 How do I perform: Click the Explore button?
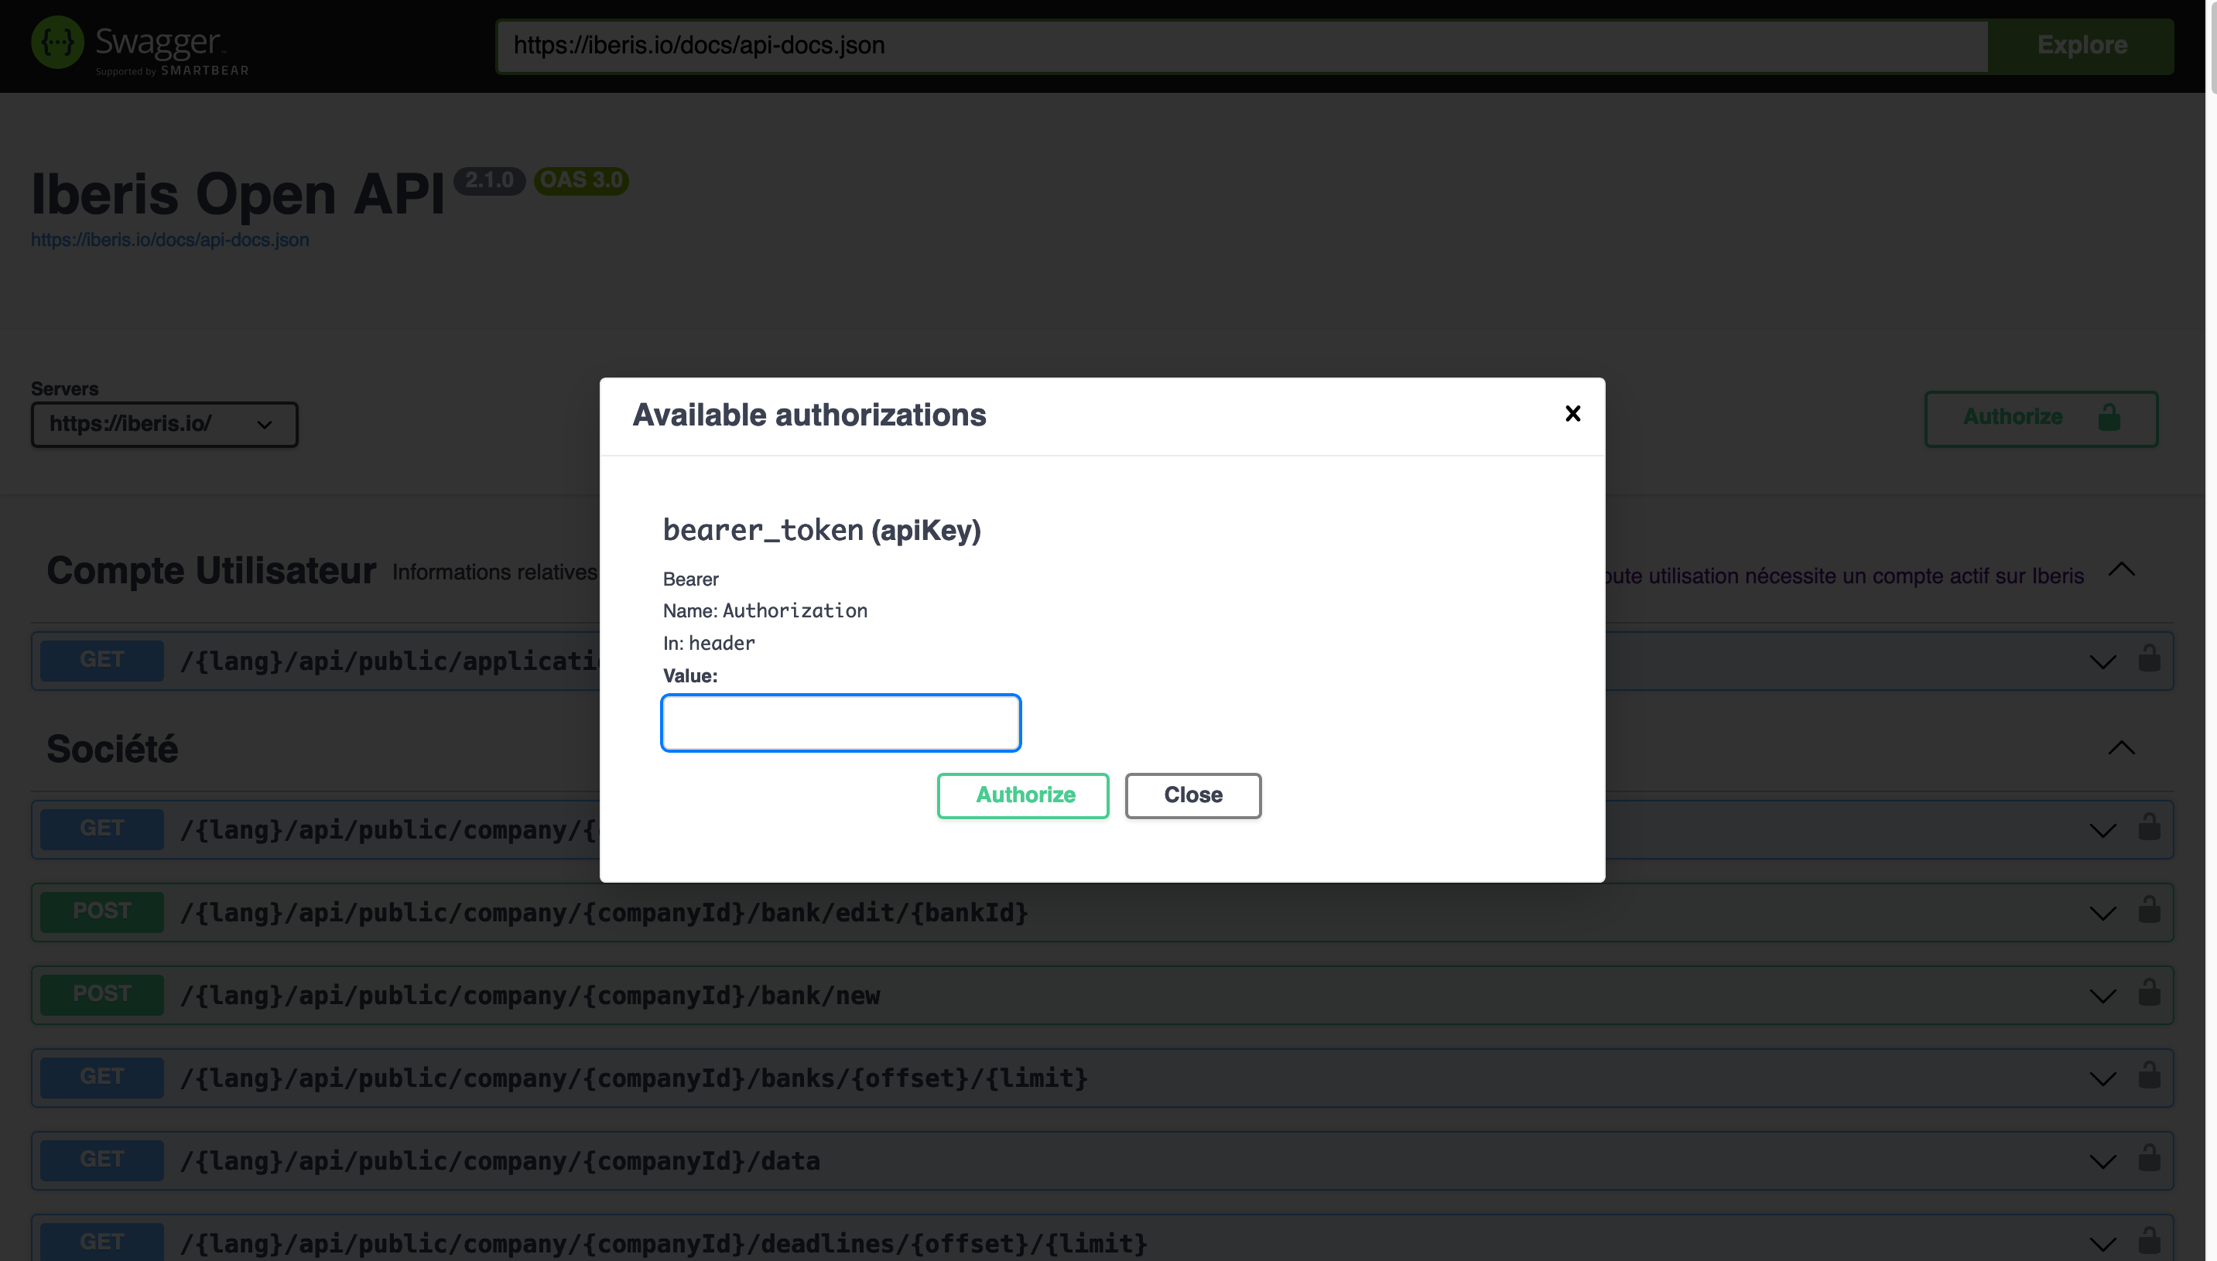click(2081, 46)
